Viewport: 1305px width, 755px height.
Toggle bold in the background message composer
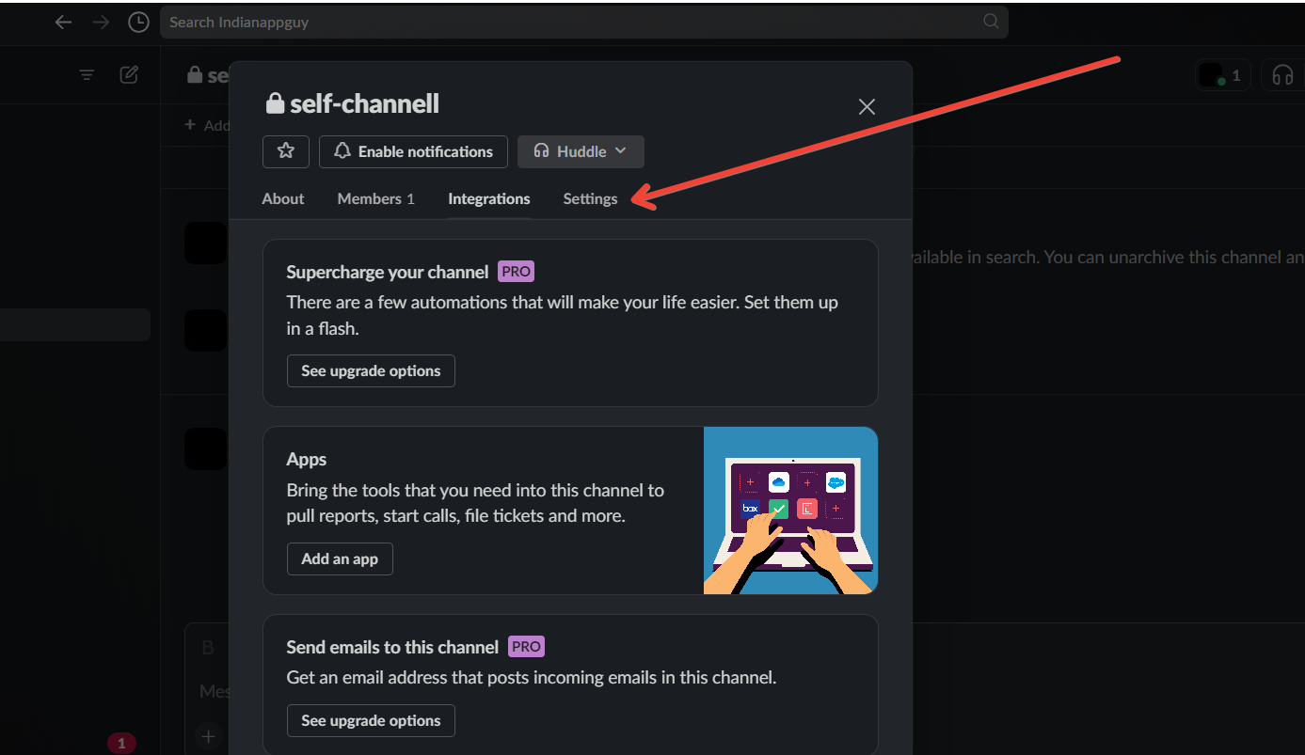pos(208,647)
